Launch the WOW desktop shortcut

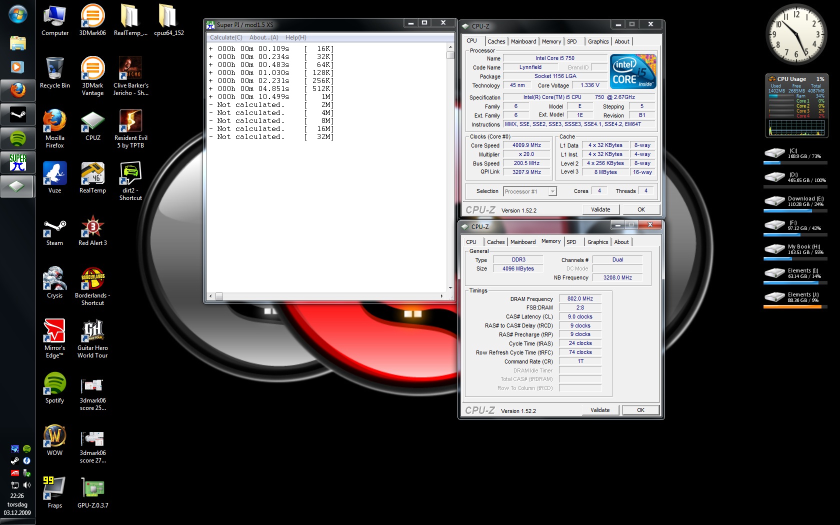pos(55,440)
